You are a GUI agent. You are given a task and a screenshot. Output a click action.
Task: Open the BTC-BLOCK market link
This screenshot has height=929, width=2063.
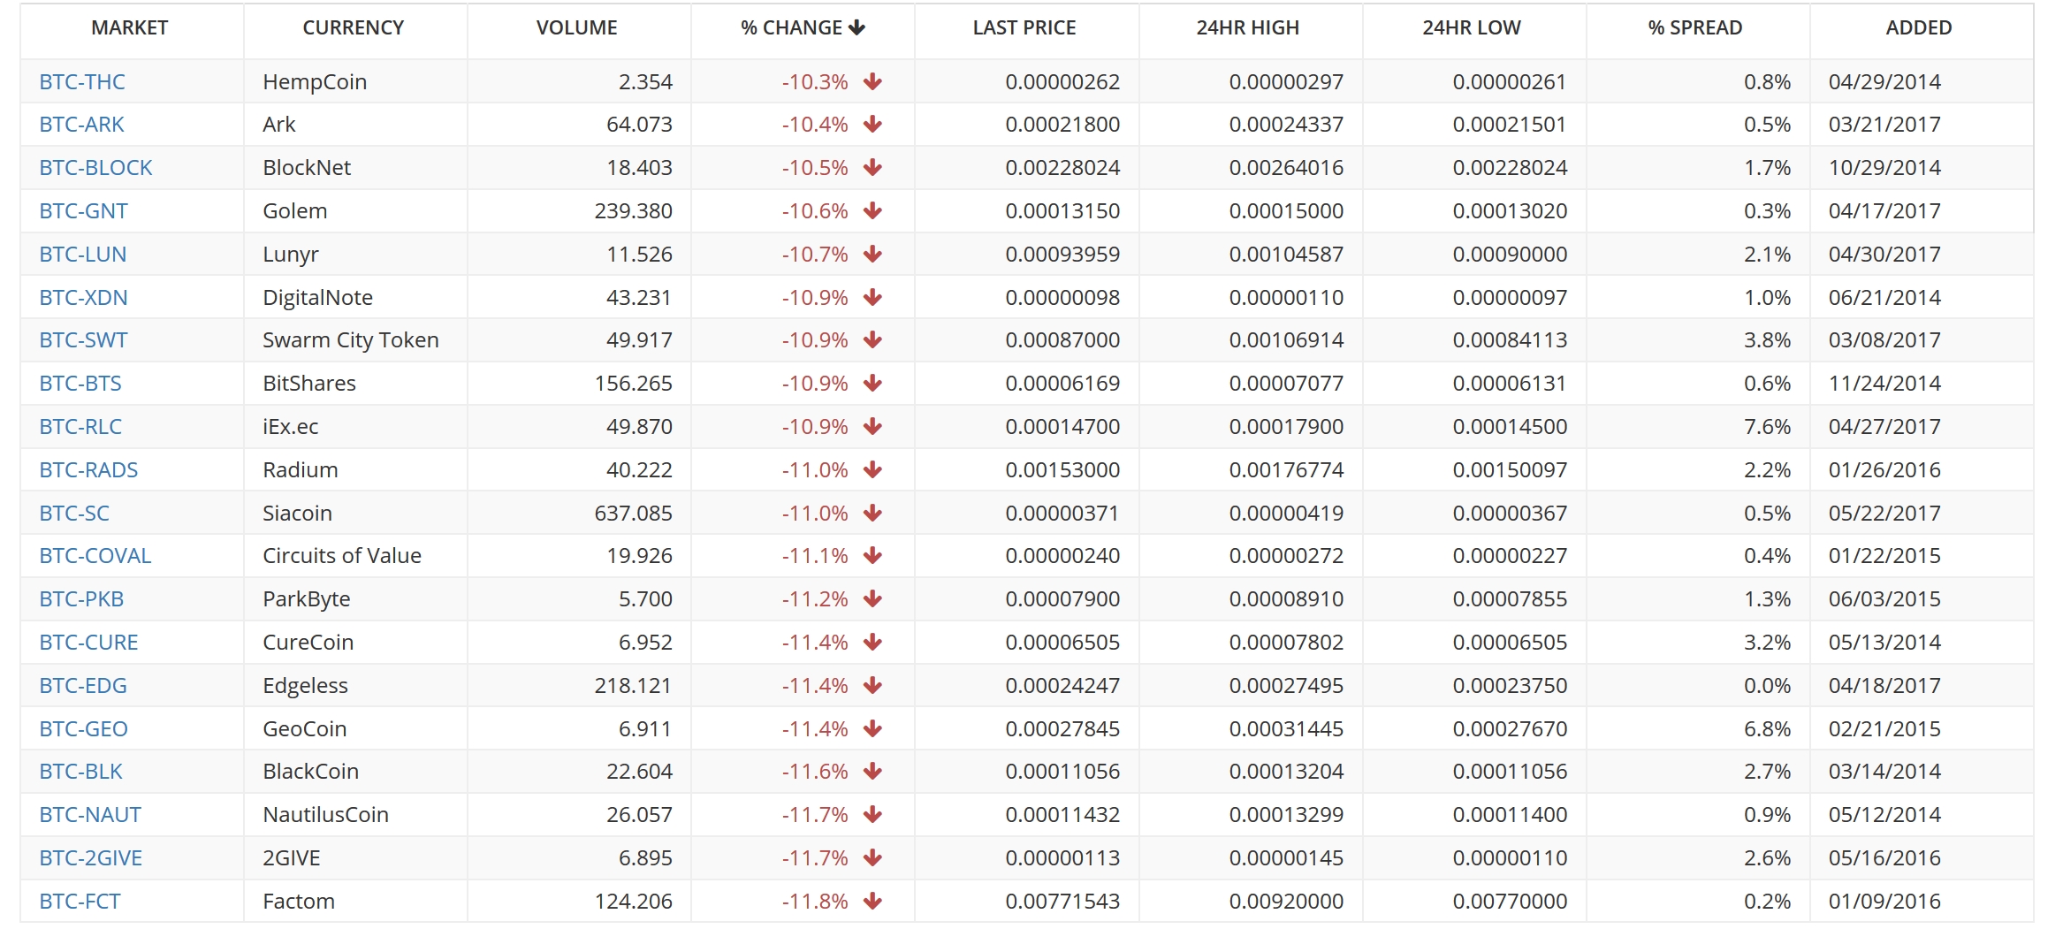95,167
